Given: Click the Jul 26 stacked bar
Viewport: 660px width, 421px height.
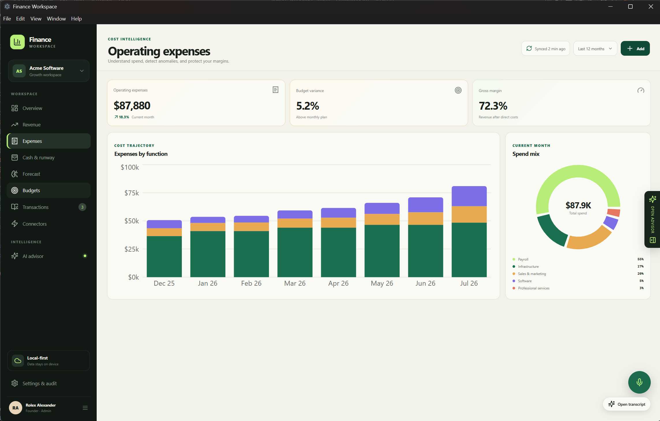Looking at the screenshot, I should tap(469, 231).
